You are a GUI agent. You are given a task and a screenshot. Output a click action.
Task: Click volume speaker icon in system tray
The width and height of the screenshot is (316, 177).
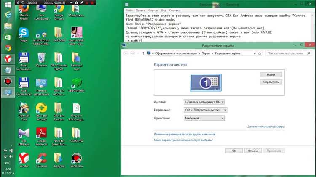tap(11, 156)
